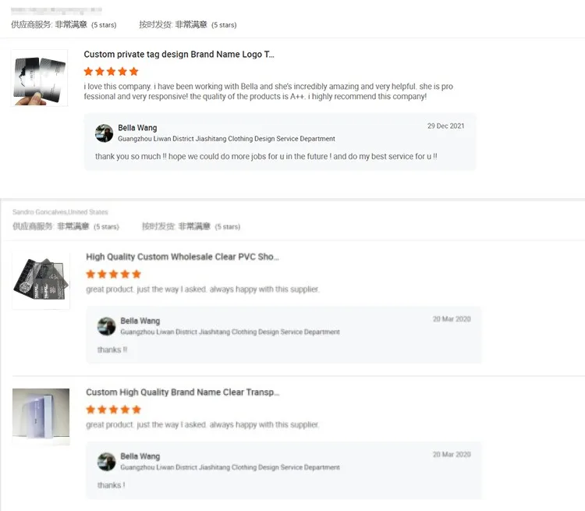This screenshot has width=585, height=511.
Task: Click the 'thank you so much' reply text
Action: [x=265, y=157]
